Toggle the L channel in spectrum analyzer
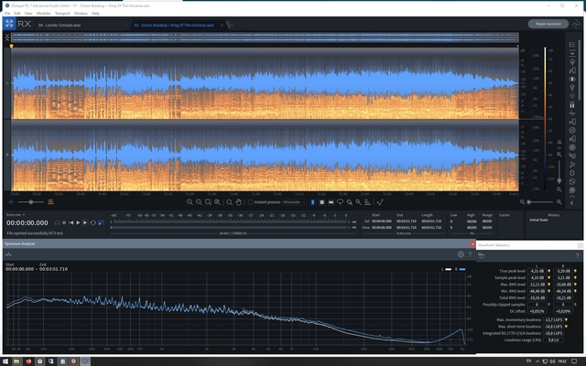 (449, 269)
